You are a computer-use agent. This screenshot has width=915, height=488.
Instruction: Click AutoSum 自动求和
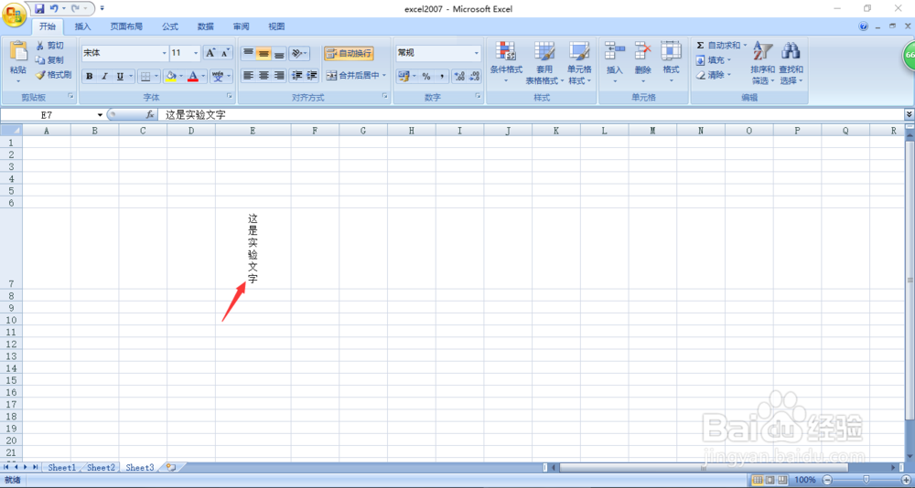pos(717,46)
